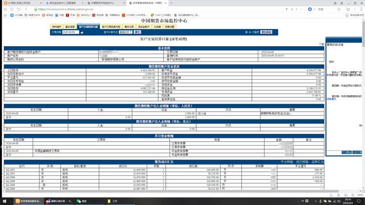The image size is (365, 205).
Task: Go to the browser home page icon
Action: [5, 9]
